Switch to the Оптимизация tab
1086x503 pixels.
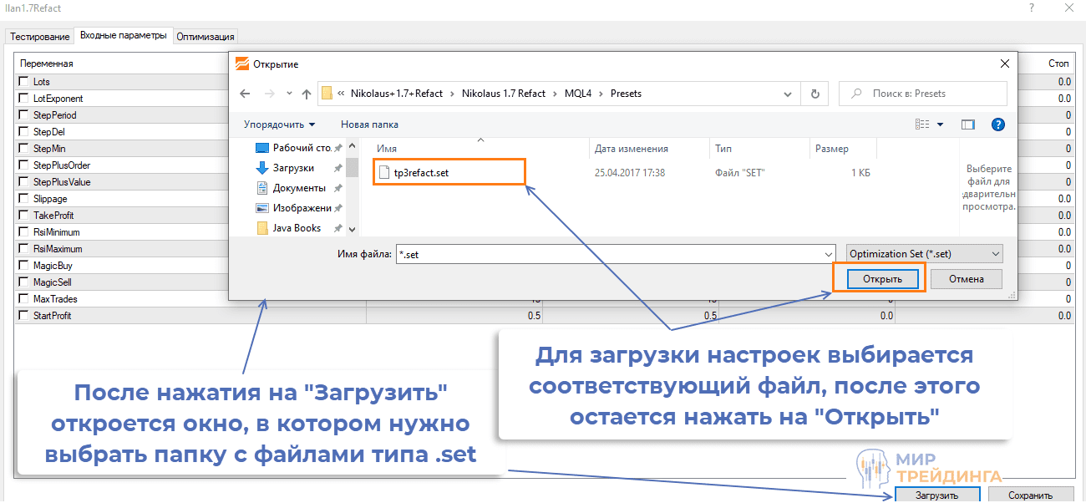point(206,37)
